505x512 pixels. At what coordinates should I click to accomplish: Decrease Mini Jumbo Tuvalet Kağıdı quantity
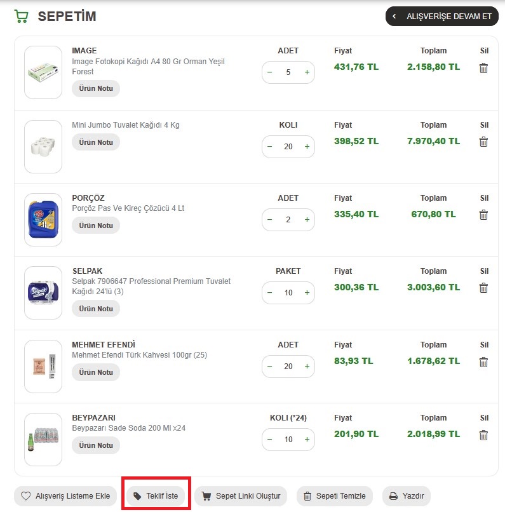[270, 147]
